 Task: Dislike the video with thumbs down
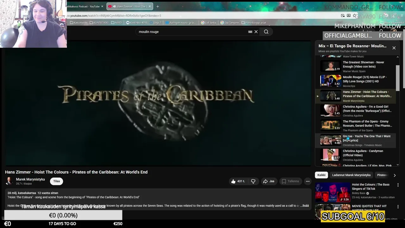click(x=253, y=181)
